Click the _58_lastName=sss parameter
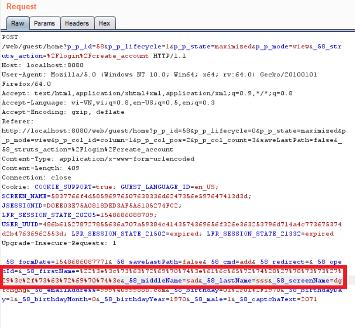355x328 pixels. click(235, 280)
